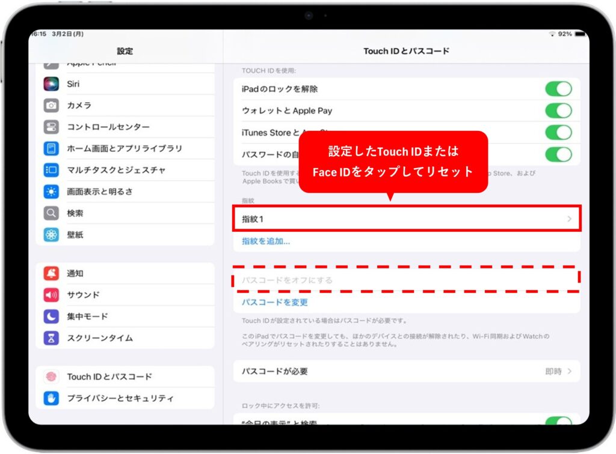Viewport: 616px width, 454px height.
Task: Open Multitasking & Gestures (マルチタスクとジェスチャ)
Action: pos(116,170)
